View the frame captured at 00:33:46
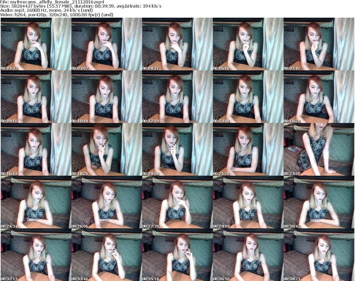The width and height of the screenshot is (355, 281). (x=107, y=255)
